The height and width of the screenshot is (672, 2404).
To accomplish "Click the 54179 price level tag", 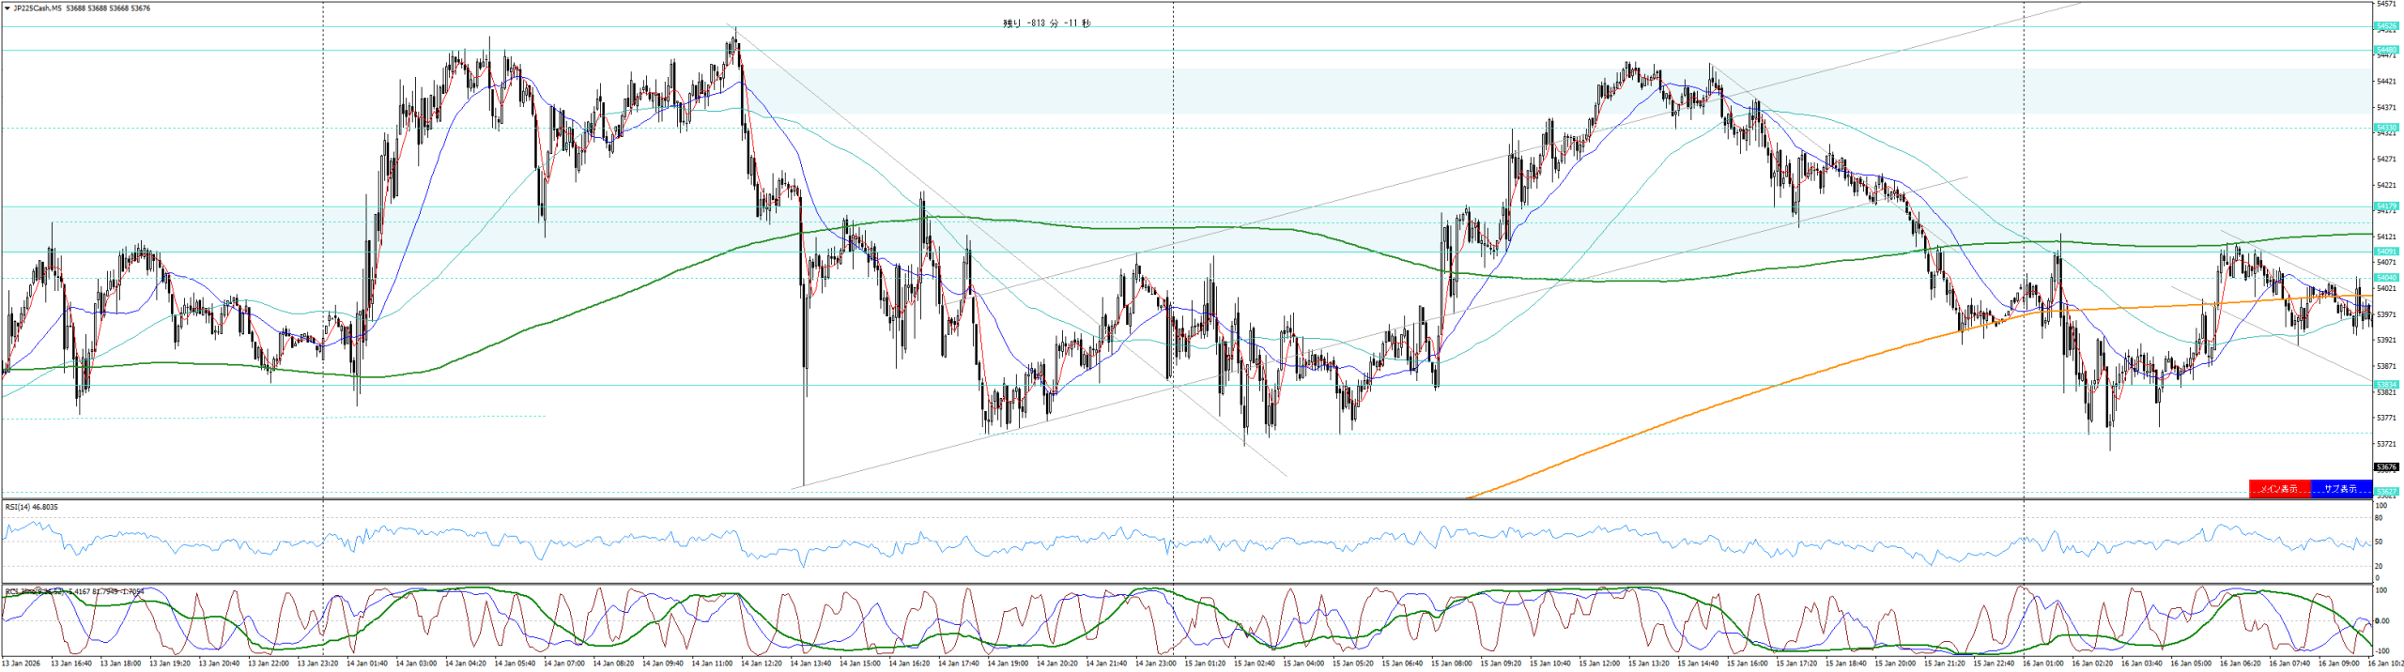I will coord(2386,206).
